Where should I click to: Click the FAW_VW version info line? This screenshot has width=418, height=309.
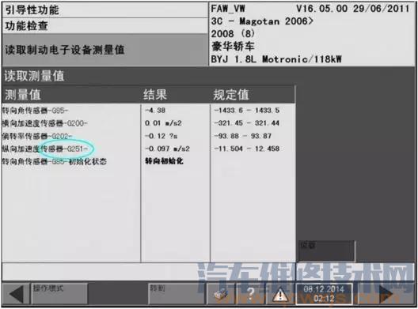[x=310, y=9]
